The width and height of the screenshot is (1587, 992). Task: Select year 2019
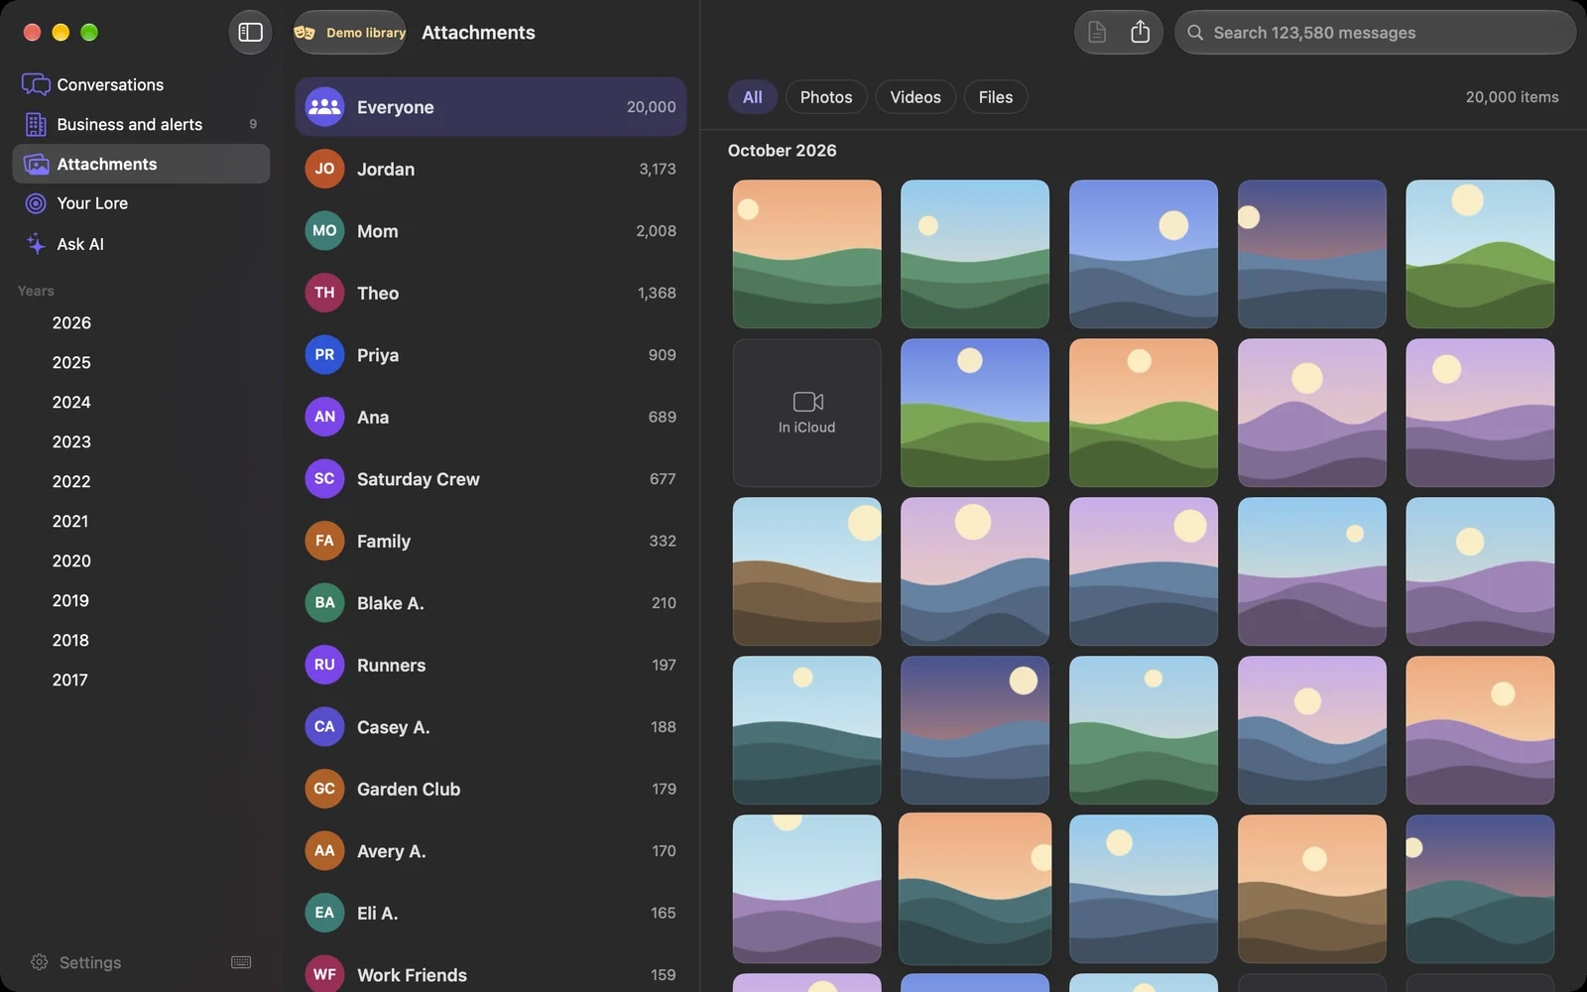click(x=70, y=601)
